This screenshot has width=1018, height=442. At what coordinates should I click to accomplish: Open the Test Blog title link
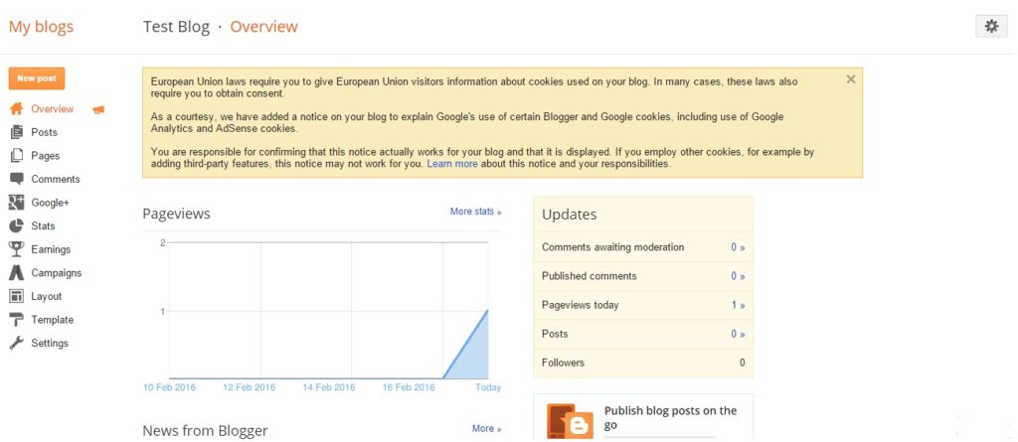coord(176,27)
